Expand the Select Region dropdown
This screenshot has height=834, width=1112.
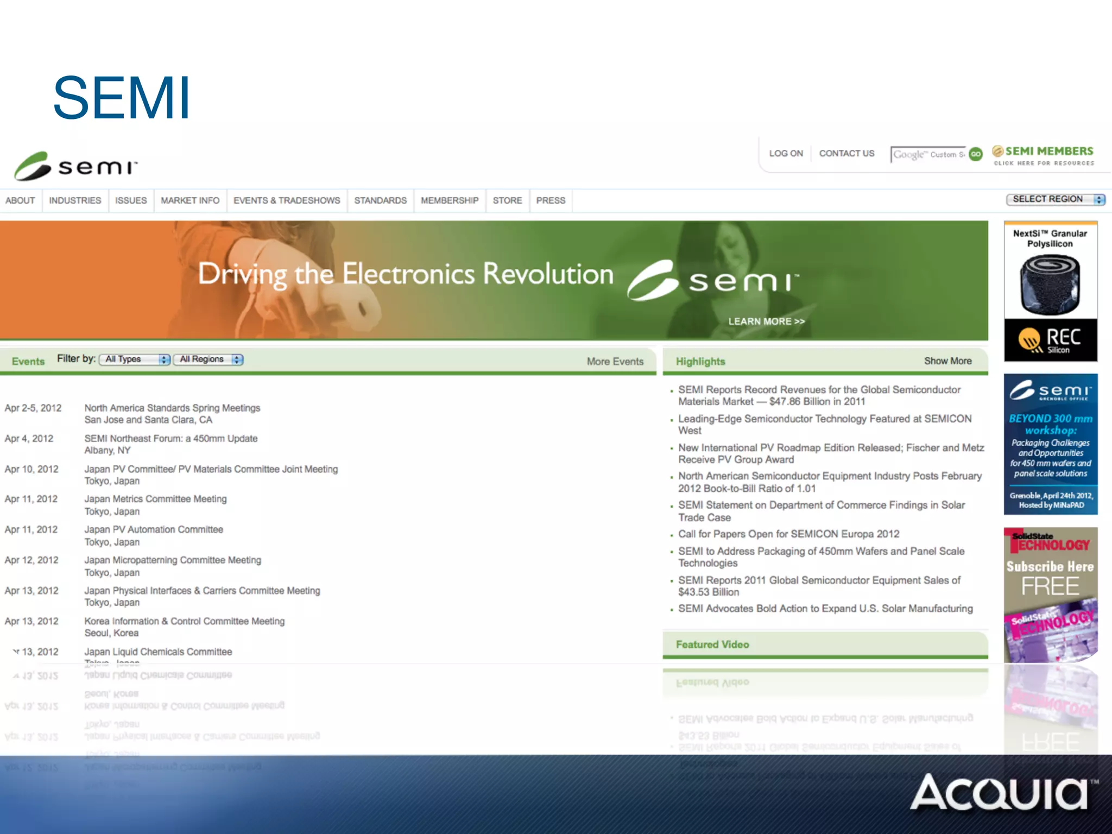[1055, 199]
